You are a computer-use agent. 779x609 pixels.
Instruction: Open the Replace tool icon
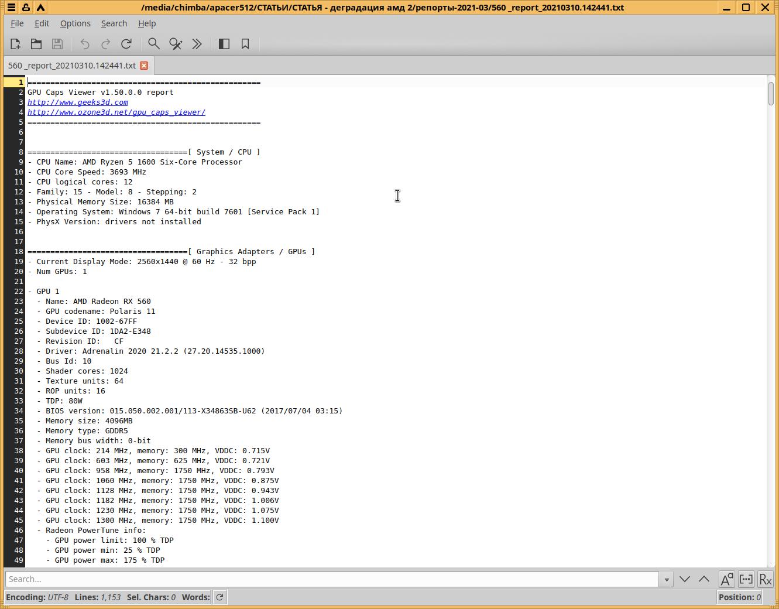(176, 44)
